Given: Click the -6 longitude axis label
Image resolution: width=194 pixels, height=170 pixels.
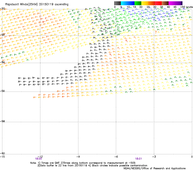Looking at the screenshot, I should 116,157.
